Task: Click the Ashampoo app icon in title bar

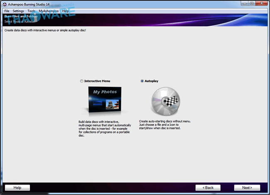Action: pos(5,4)
